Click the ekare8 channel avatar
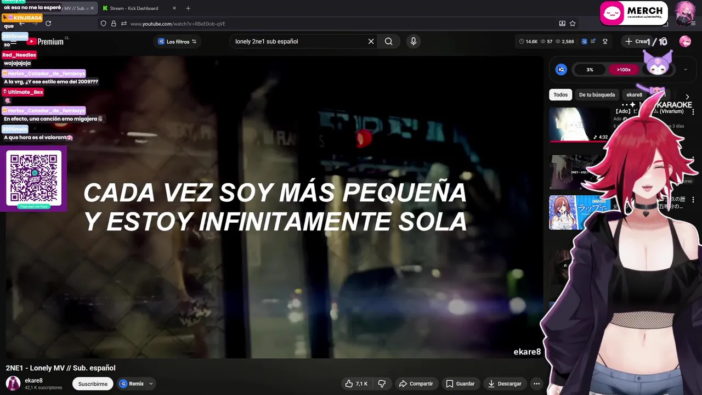This screenshot has height=395, width=702. (x=13, y=383)
